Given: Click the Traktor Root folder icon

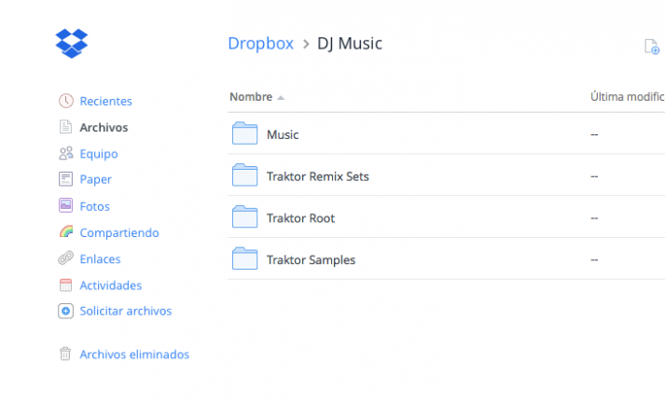Looking at the screenshot, I should pos(244,216).
